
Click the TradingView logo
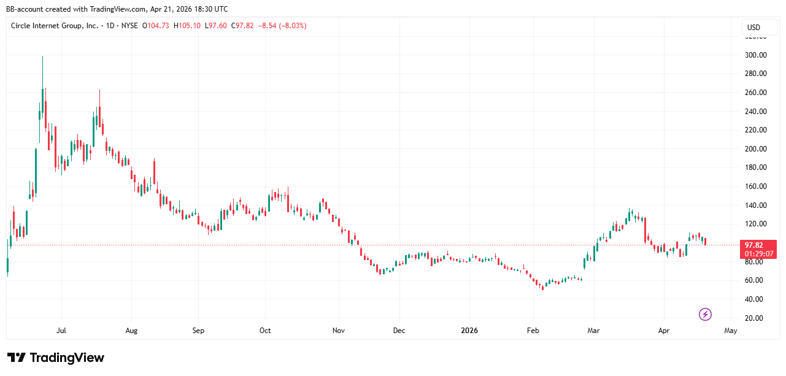56,358
